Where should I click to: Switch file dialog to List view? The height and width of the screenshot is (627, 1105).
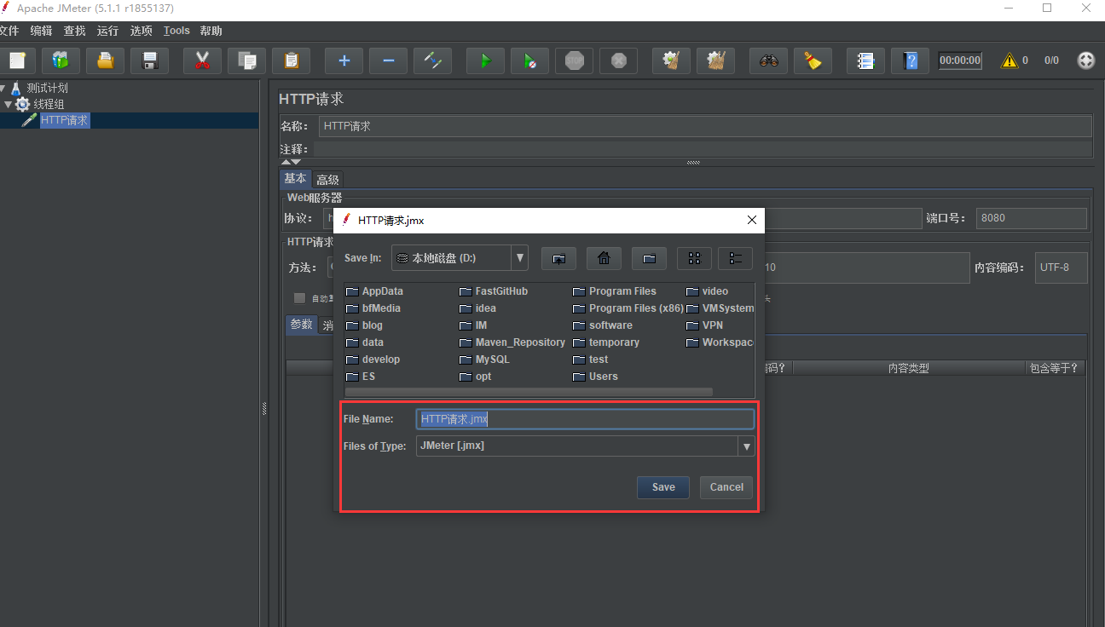[694, 258]
